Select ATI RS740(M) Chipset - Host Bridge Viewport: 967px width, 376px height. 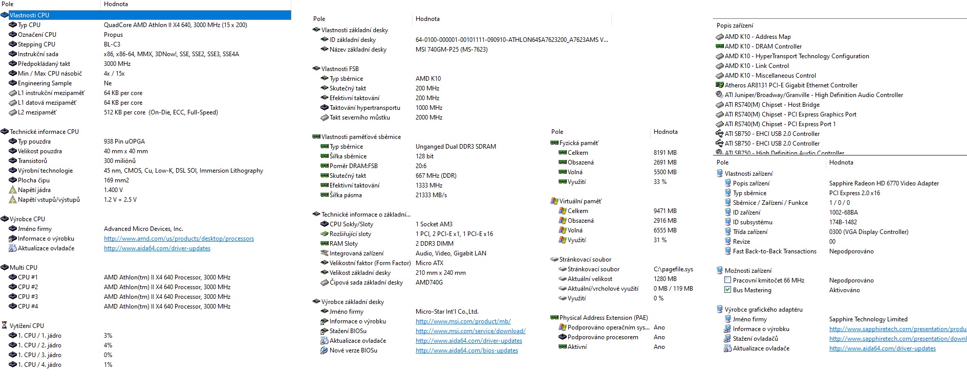point(772,105)
